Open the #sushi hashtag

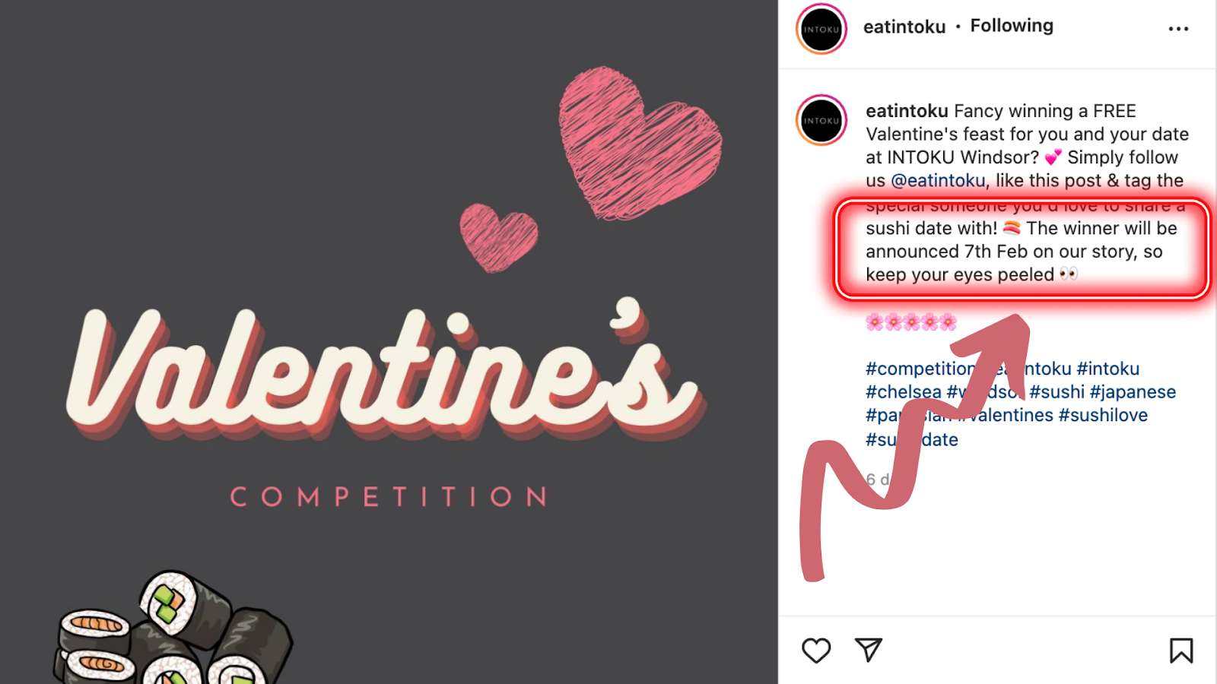(1057, 392)
